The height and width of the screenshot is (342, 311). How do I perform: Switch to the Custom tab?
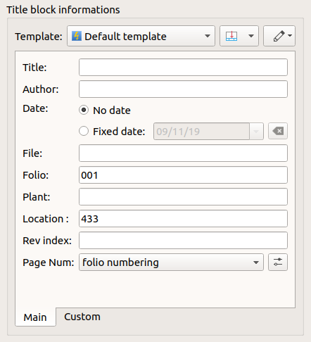(82, 317)
